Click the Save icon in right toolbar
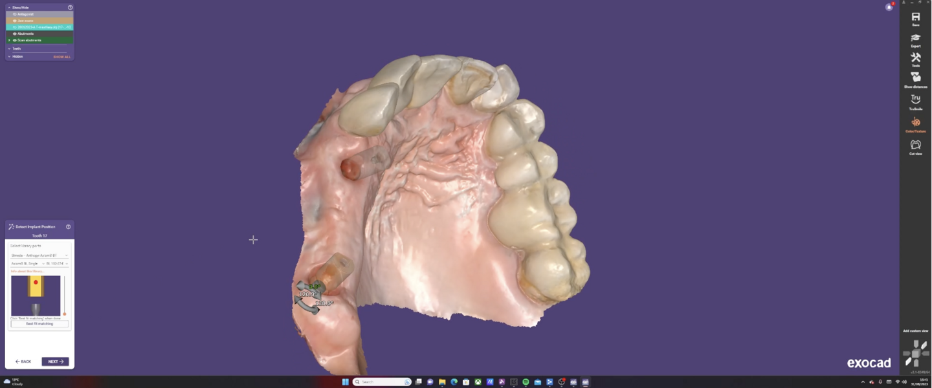 [915, 18]
